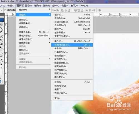Choose 色彩平衡(B)... item
Screen dimensions: 139x114
(72, 32)
